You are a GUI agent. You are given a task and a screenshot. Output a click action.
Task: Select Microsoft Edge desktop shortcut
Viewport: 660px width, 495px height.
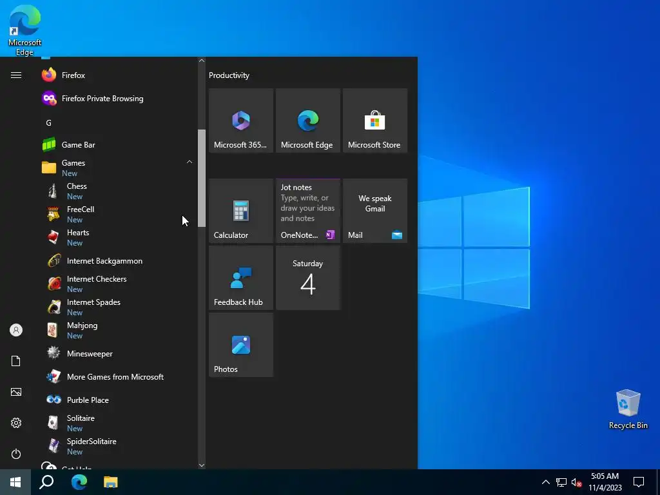point(25,30)
